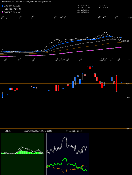Select the 'DOW MT: 7322.15' legend text
The height and width of the screenshot is (175, 132).
click(12, 9)
